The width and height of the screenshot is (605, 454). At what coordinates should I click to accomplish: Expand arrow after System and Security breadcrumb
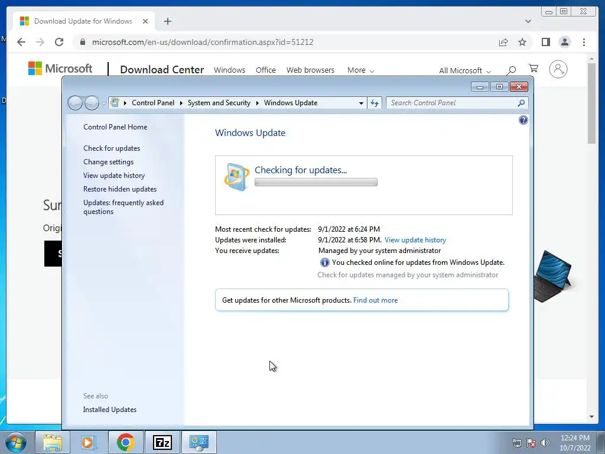[258, 103]
